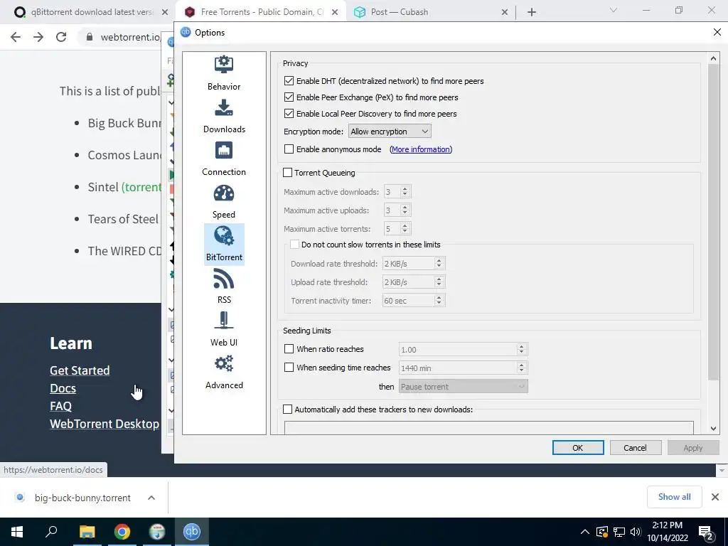Open the Get Started link

pyautogui.click(x=80, y=370)
